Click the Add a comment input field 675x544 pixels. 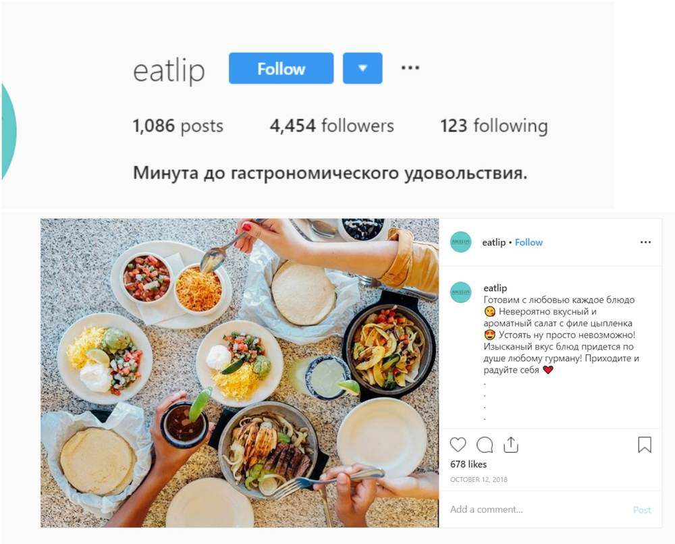pos(538,510)
